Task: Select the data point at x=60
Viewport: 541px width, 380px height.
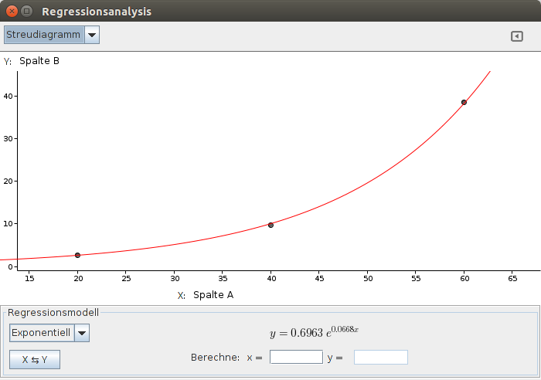Action: [464, 103]
